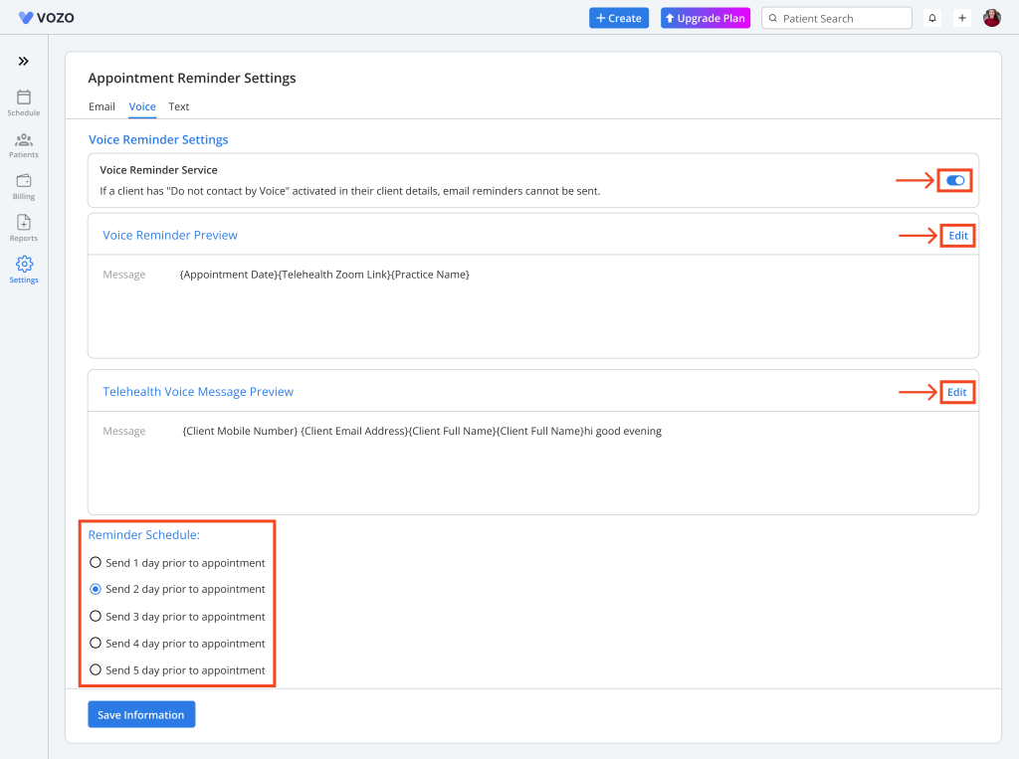Image resolution: width=1019 pixels, height=759 pixels.
Task: Click the search magnifier icon
Action: pyautogui.click(x=772, y=18)
